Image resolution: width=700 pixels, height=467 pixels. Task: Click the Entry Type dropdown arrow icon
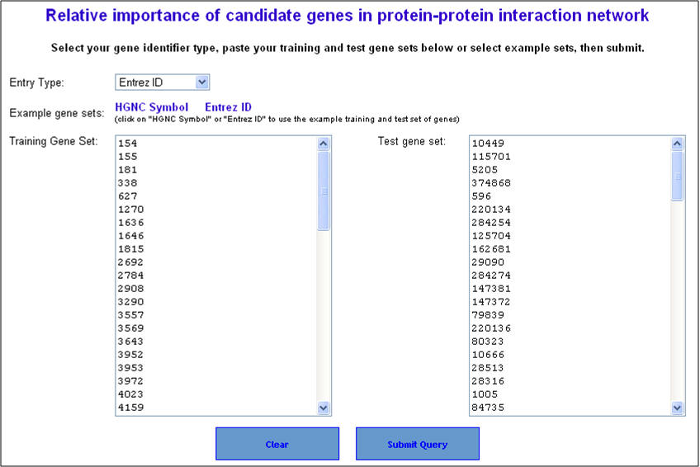pyautogui.click(x=201, y=83)
